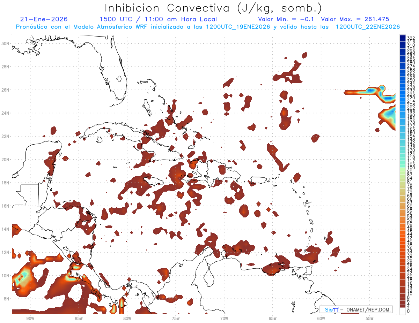Click the valid-until stamp '1200UTC_22ENE2026'

368,27
